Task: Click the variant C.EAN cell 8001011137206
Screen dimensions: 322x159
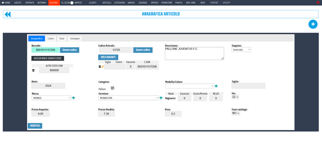Action: pyautogui.click(x=147, y=67)
